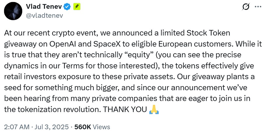Open the @vladtenev handle link

tap(44, 15)
